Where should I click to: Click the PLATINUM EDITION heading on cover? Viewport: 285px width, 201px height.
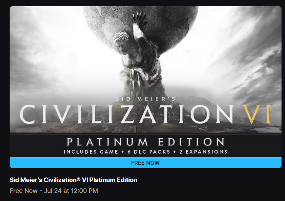(145, 142)
